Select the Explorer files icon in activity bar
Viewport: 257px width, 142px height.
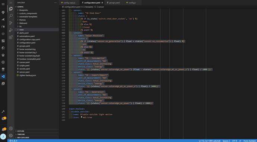(11, 9)
